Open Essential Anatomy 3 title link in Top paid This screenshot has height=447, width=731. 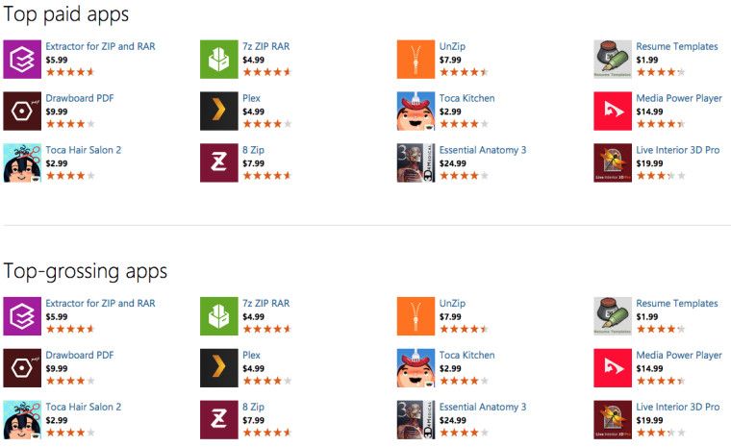click(482, 150)
